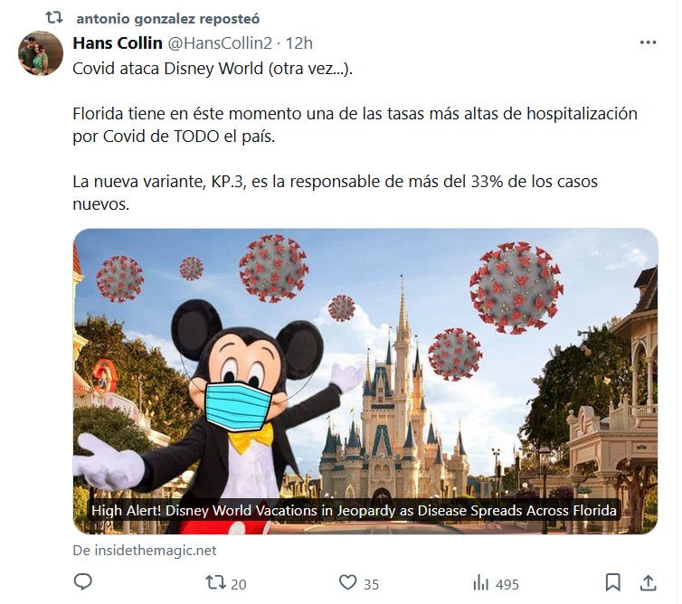Image resolution: width=682 pixels, height=604 pixels.
Task: Repost the tweet with 20 reposts
Action: point(215,582)
